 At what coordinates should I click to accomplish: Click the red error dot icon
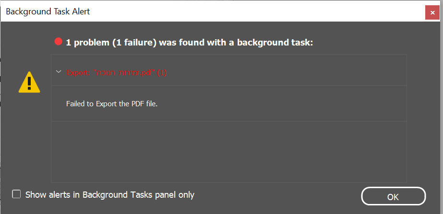59,42
